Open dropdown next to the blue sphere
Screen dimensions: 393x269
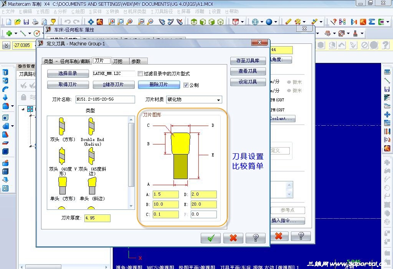click(x=276, y=22)
